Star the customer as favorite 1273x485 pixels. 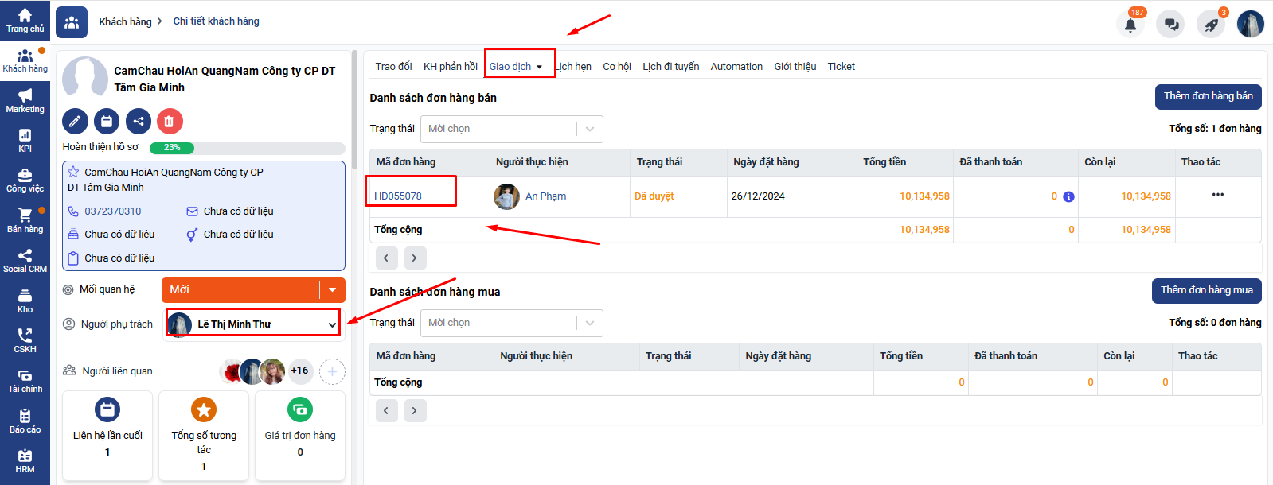[x=73, y=173]
